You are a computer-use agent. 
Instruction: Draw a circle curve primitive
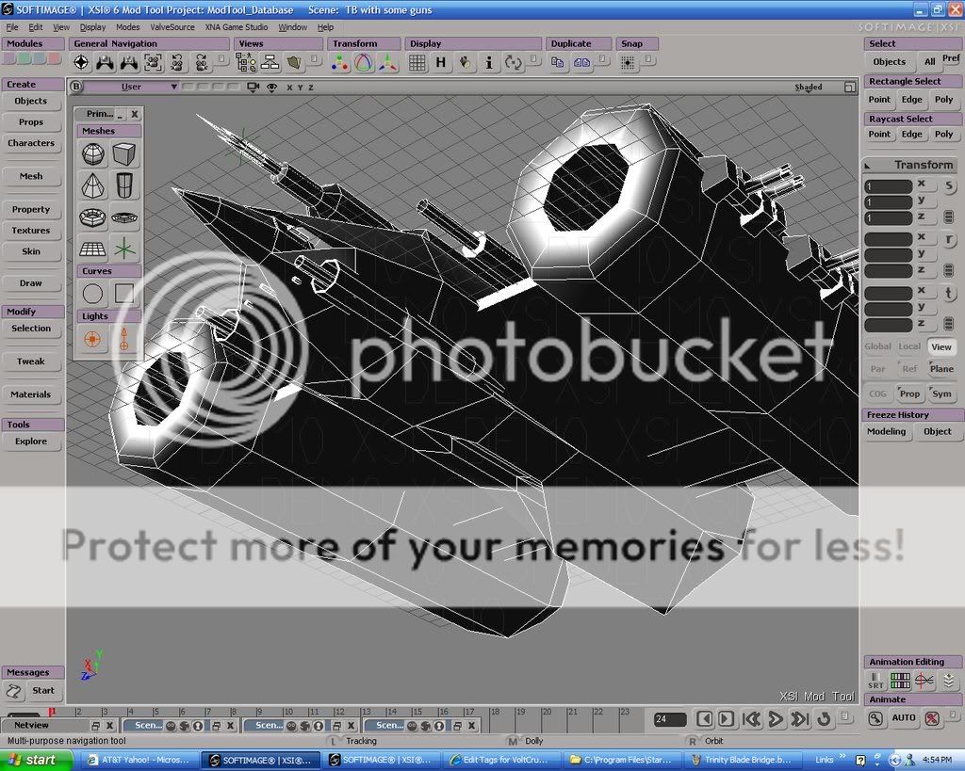(92, 295)
